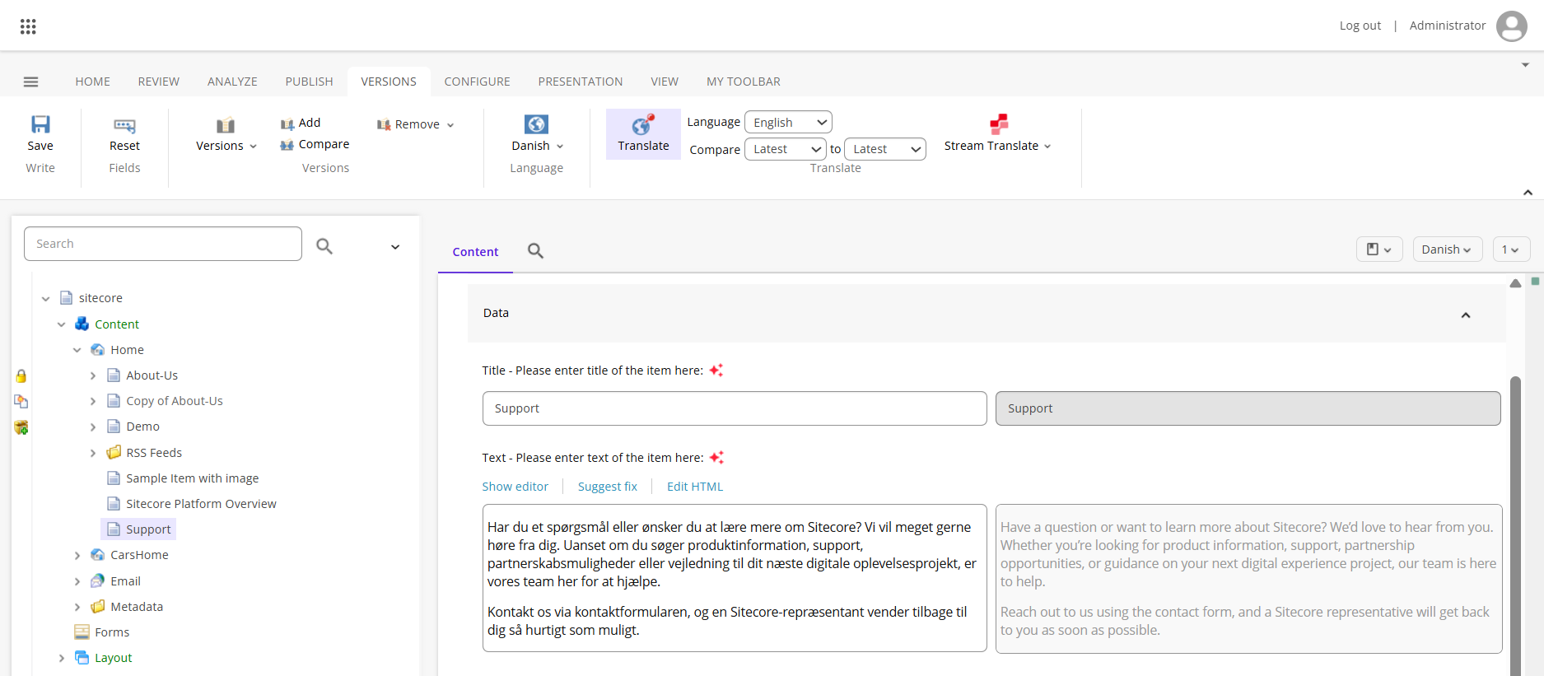Click the Suggest fix link
The height and width of the screenshot is (676, 1544).
[607, 487]
